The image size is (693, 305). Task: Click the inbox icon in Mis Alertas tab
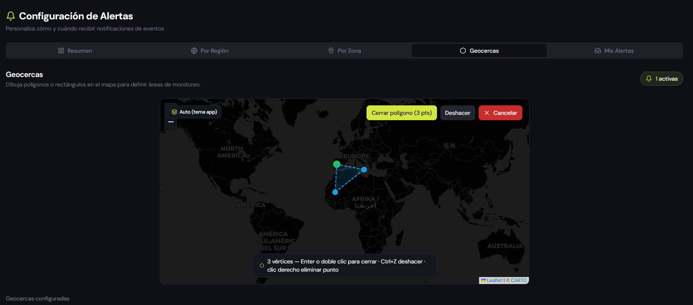point(598,51)
